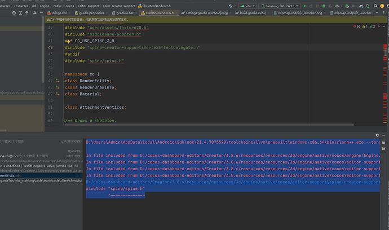Minimize the Build output panel
389x230 pixels.
tap(383, 135)
